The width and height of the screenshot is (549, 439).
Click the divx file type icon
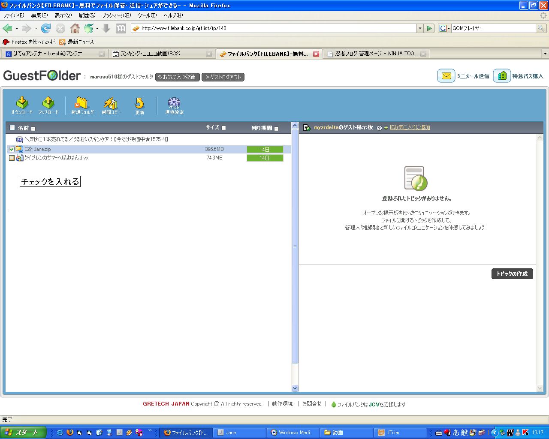(19, 158)
